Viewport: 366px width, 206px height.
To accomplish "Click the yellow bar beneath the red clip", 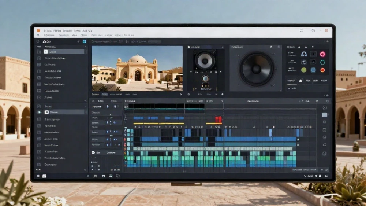I will (214, 124).
